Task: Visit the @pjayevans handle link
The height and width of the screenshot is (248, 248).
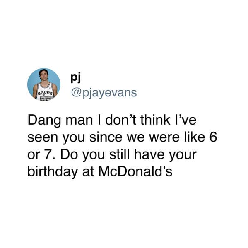Action: click(x=104, y=93)
